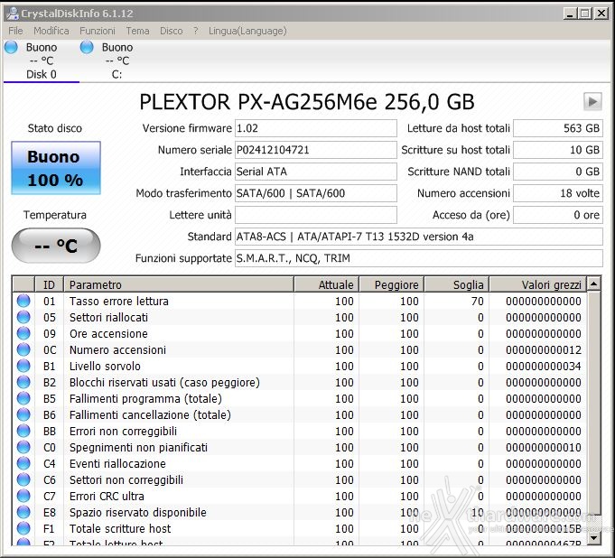615x558 pixels.
Task: Click the SMART list scroll down arrow
Action: pyautogui.click(x=594, y=538)
